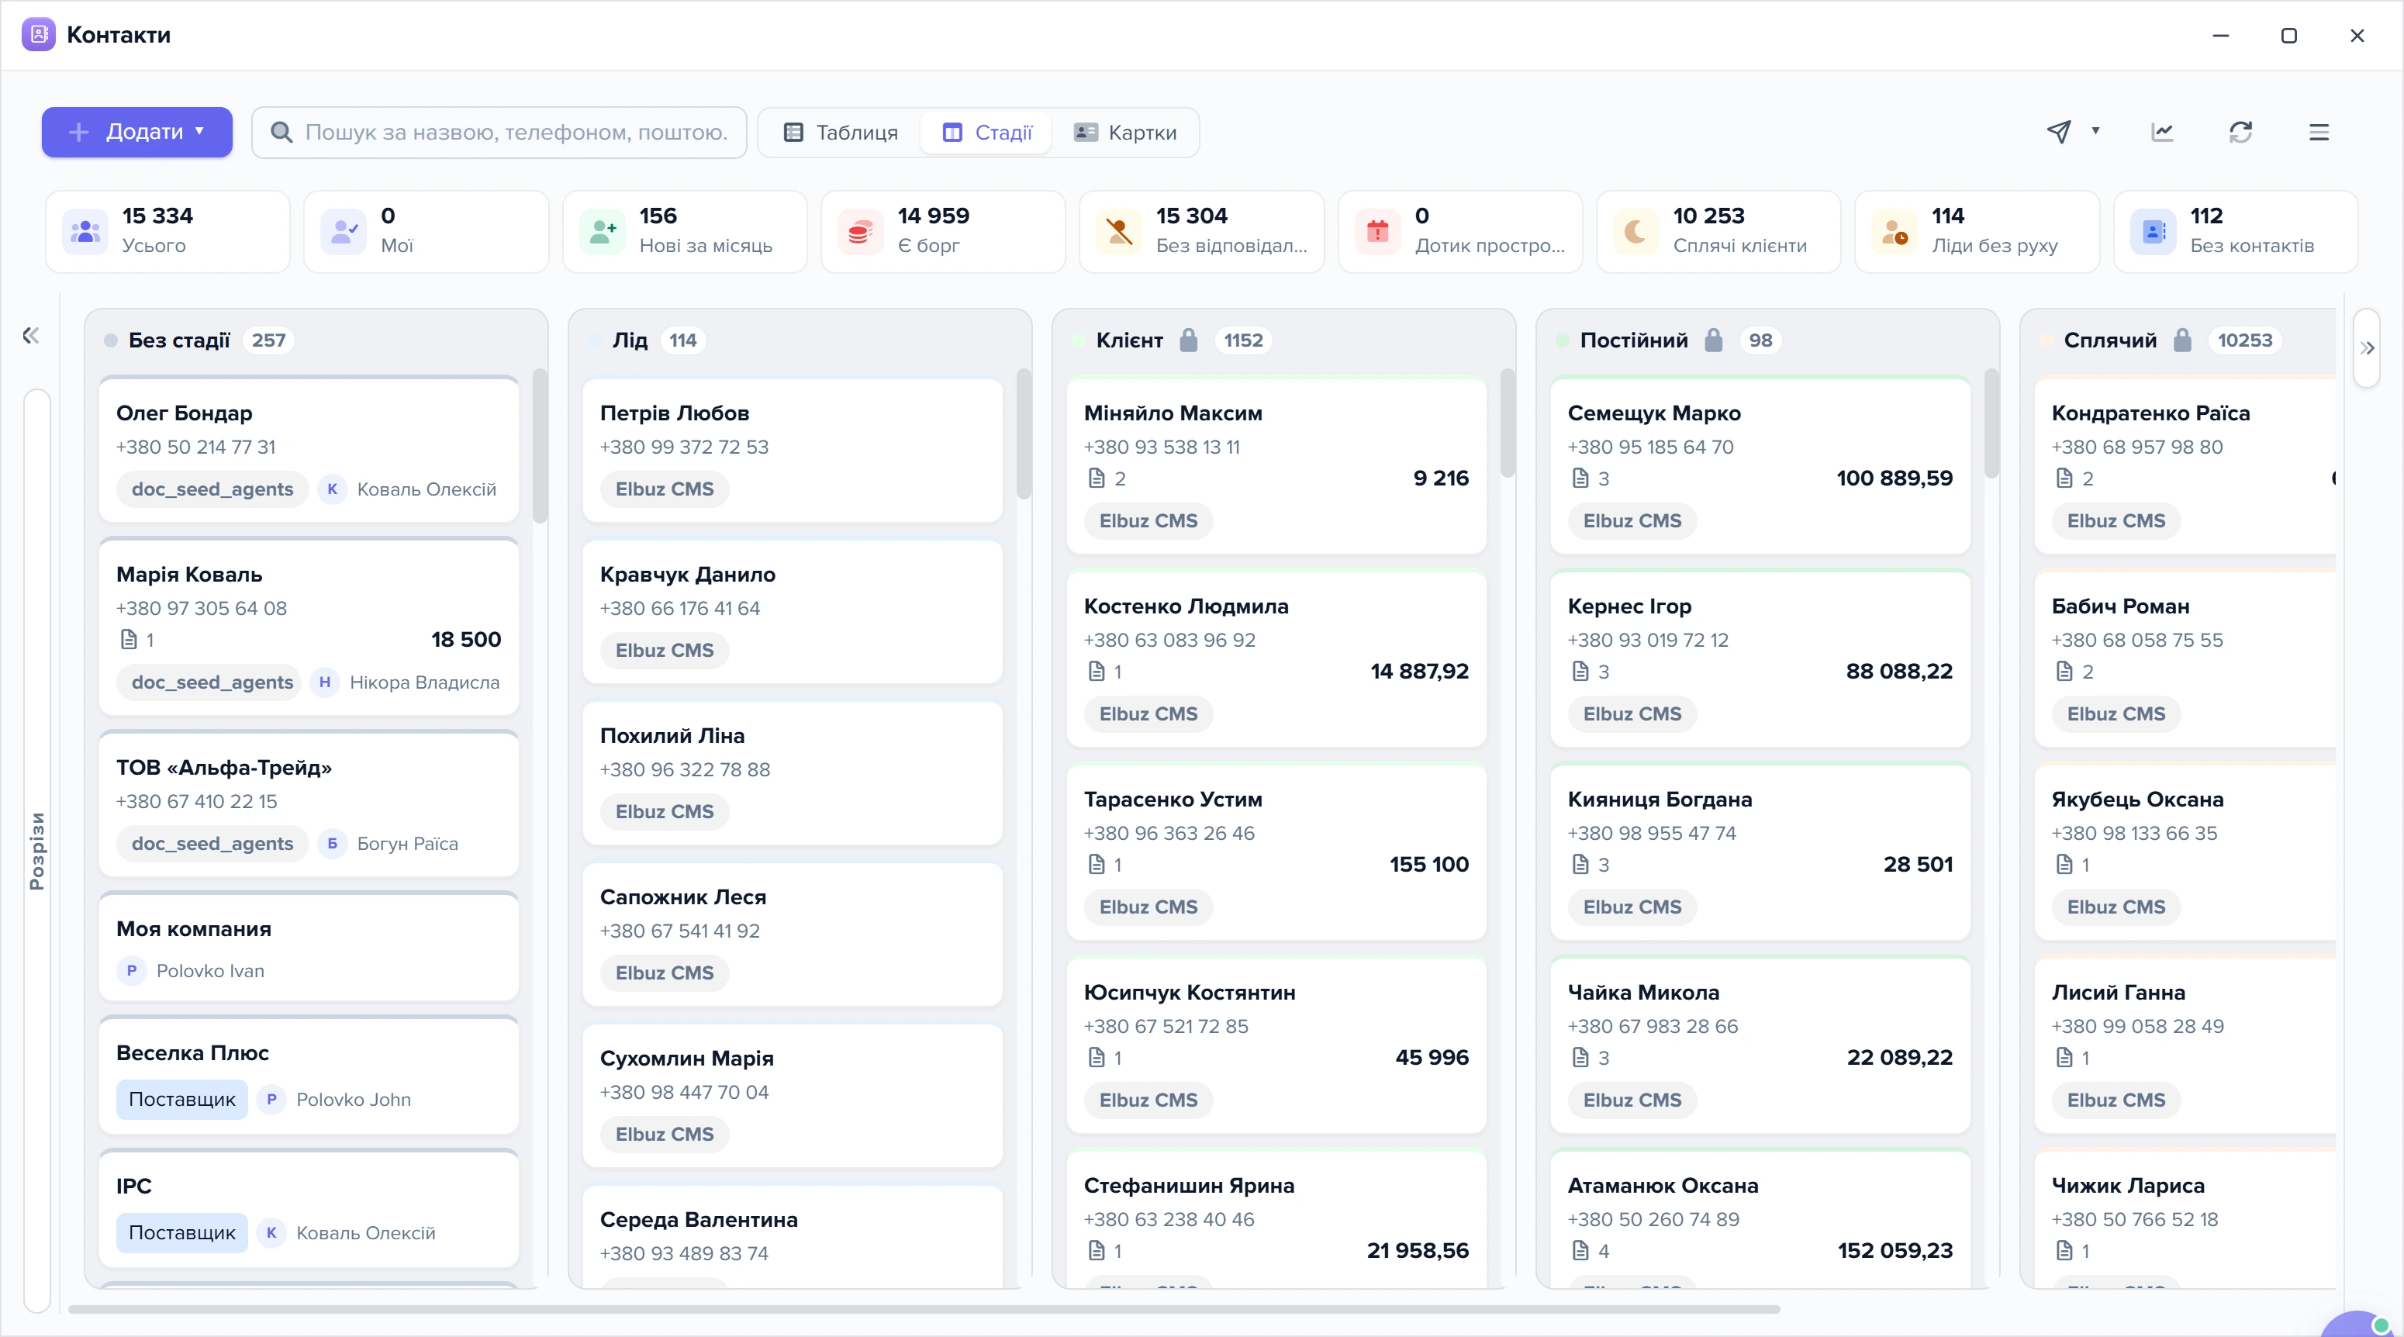
Task: Click the doc_seed_agents tag on Олег Бондар
Action: tap(212, 489)
